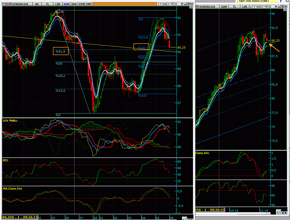Viewport: 290px width, 220px height.
Task: Click the indicator icon before VIX0301210 in the right chart
Action: [x=197, y=6]
